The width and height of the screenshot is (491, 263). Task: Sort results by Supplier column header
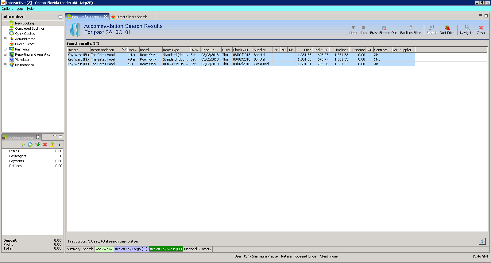263,50
